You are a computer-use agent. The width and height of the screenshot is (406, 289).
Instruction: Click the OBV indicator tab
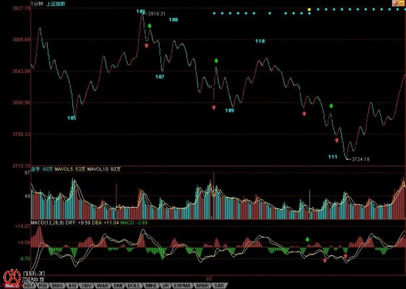(x=87, y=285)
